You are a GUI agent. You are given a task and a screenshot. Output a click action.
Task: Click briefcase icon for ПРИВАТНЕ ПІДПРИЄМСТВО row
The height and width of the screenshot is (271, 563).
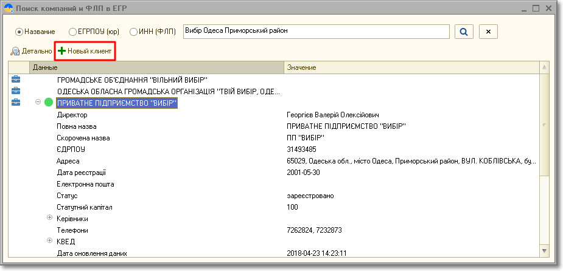[x=16, y=103]
